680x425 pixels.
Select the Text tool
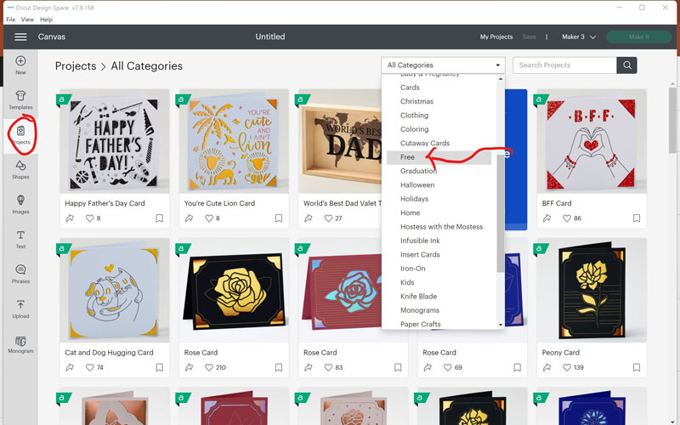point(20,239)
